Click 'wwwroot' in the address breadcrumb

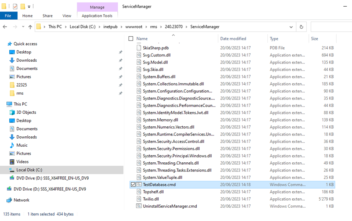(134, 27)
